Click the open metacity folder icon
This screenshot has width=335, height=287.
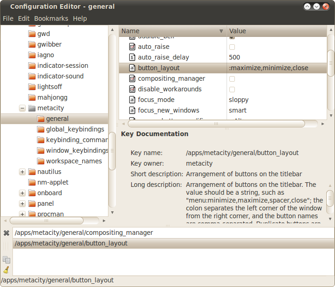tap(32, 108)
